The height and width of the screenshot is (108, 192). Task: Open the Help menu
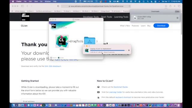click(x=55, y=1)
